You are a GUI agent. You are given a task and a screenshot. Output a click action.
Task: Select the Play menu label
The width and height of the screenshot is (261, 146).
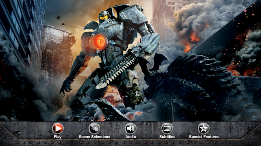click(x=58, y=137)
